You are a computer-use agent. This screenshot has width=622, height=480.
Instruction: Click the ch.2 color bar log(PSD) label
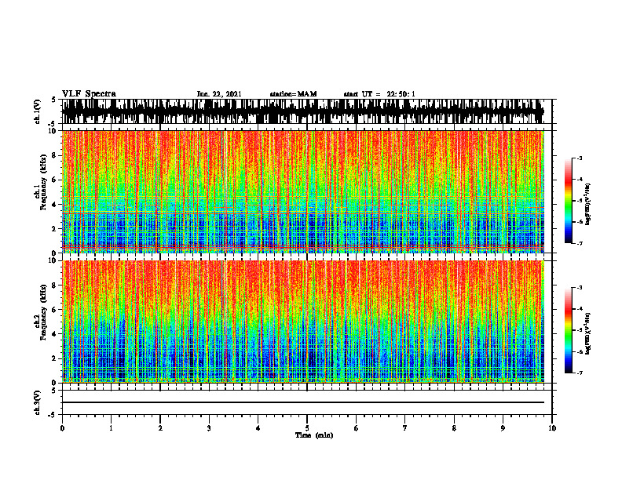tap(588, 333)
